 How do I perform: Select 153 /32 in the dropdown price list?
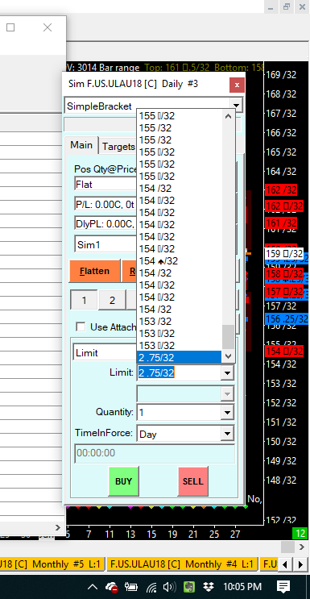[x=179, y=322]
